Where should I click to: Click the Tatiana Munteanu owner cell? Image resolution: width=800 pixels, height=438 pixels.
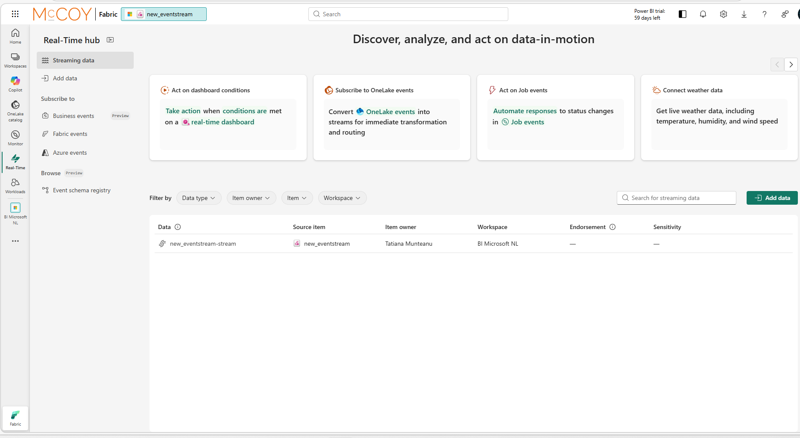coord(409,244)
